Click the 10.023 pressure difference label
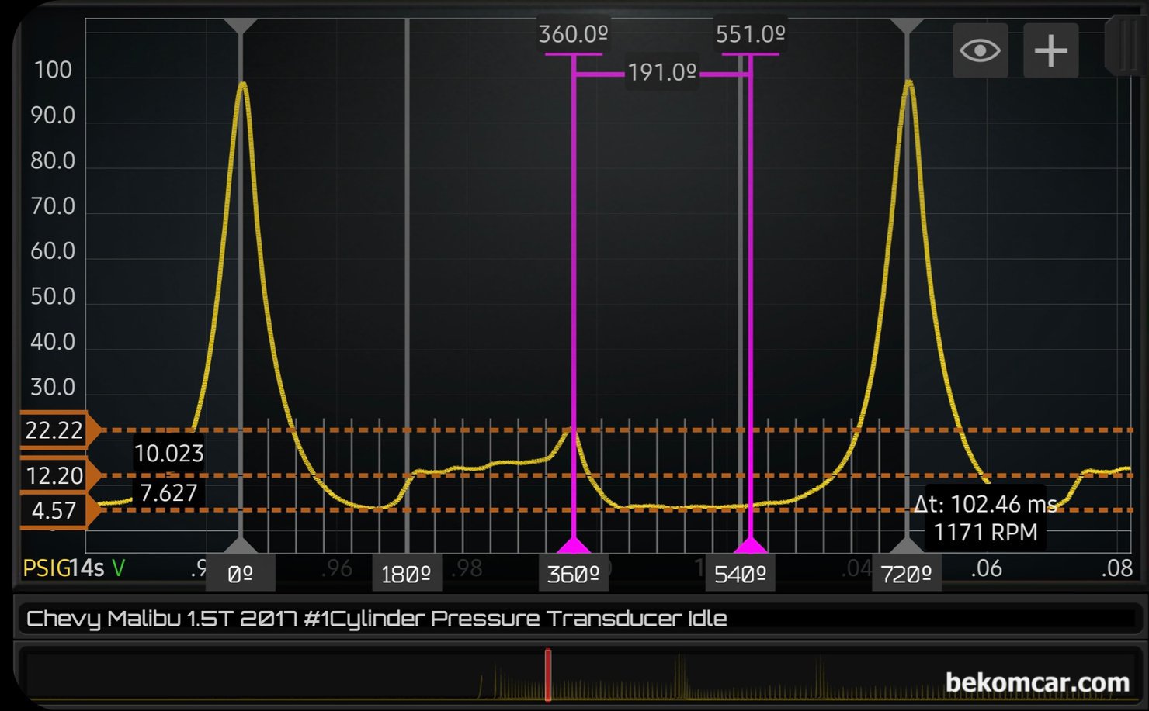Screen dimensions: 1149x711 tap(168, 454)
